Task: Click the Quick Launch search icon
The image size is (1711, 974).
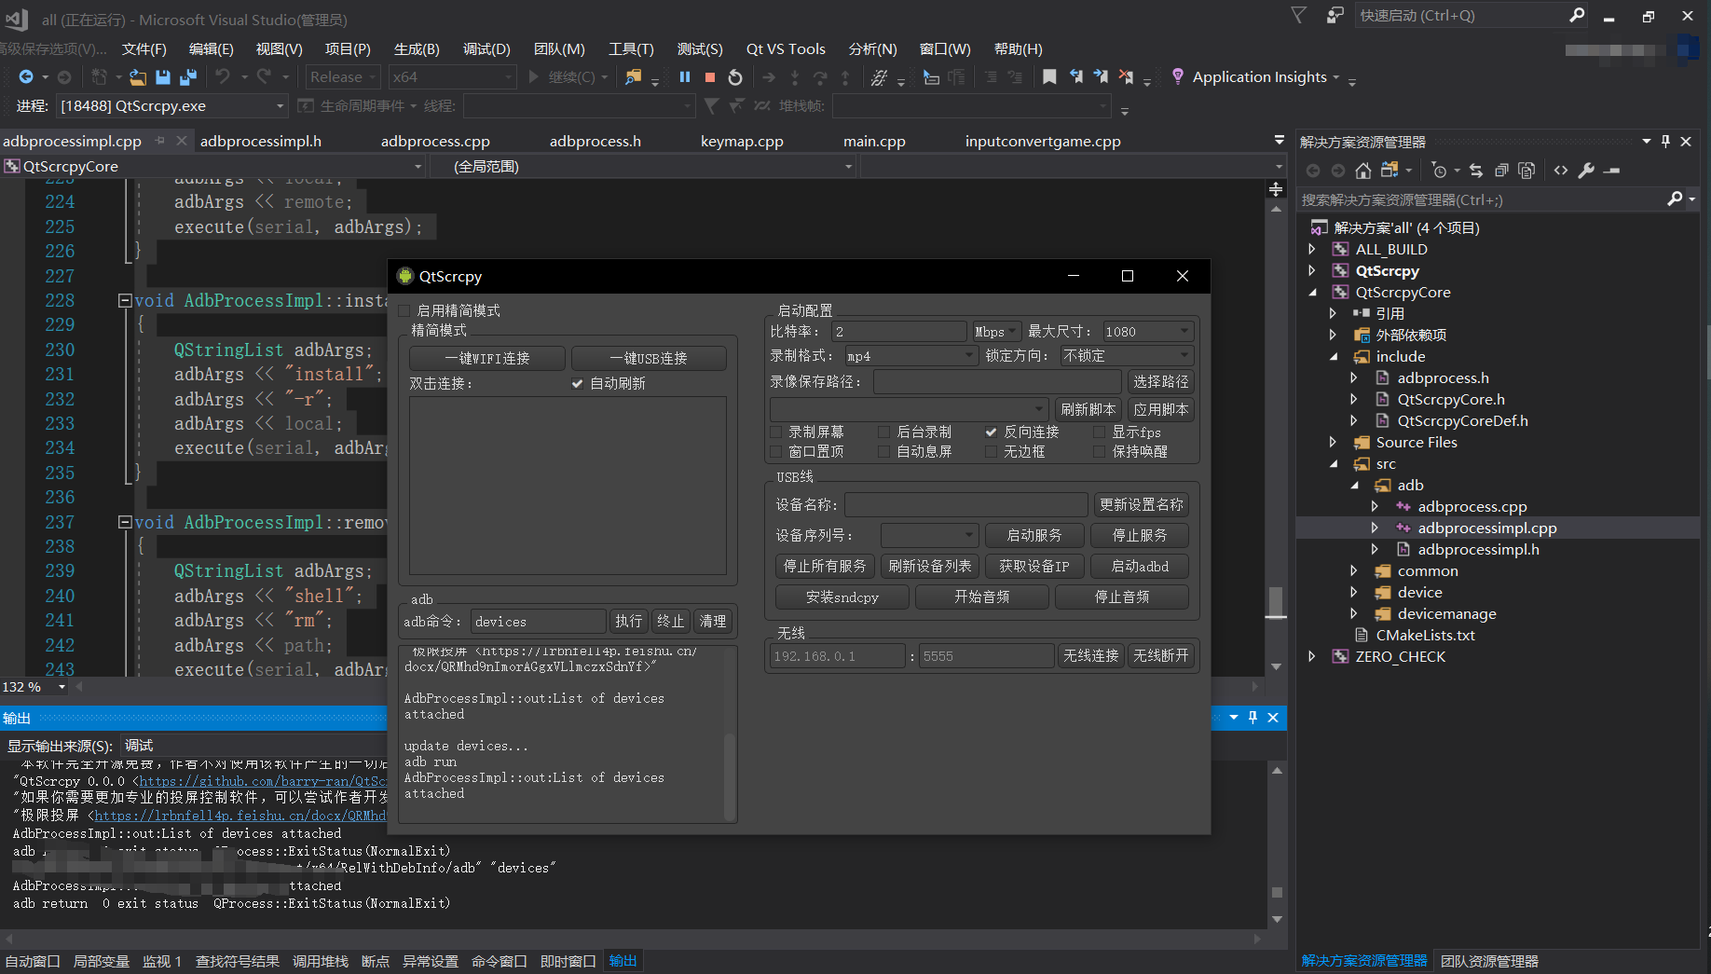Action: 1577,15
